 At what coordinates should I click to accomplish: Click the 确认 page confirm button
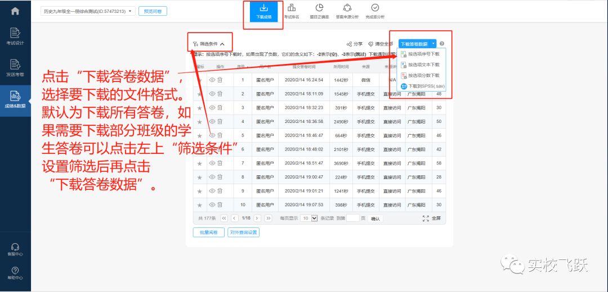375,218
